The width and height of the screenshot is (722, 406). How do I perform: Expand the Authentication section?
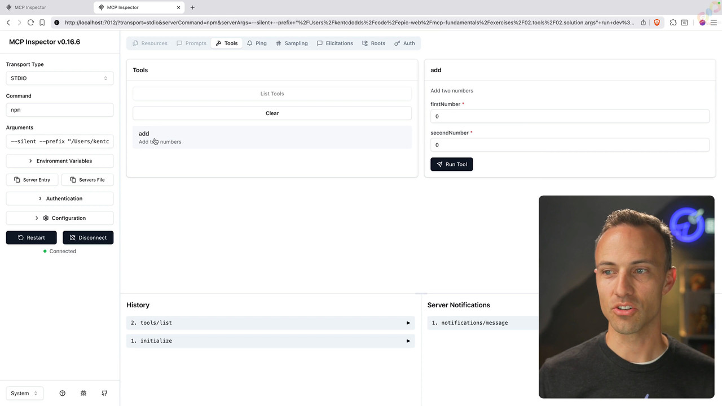[60, 198]
